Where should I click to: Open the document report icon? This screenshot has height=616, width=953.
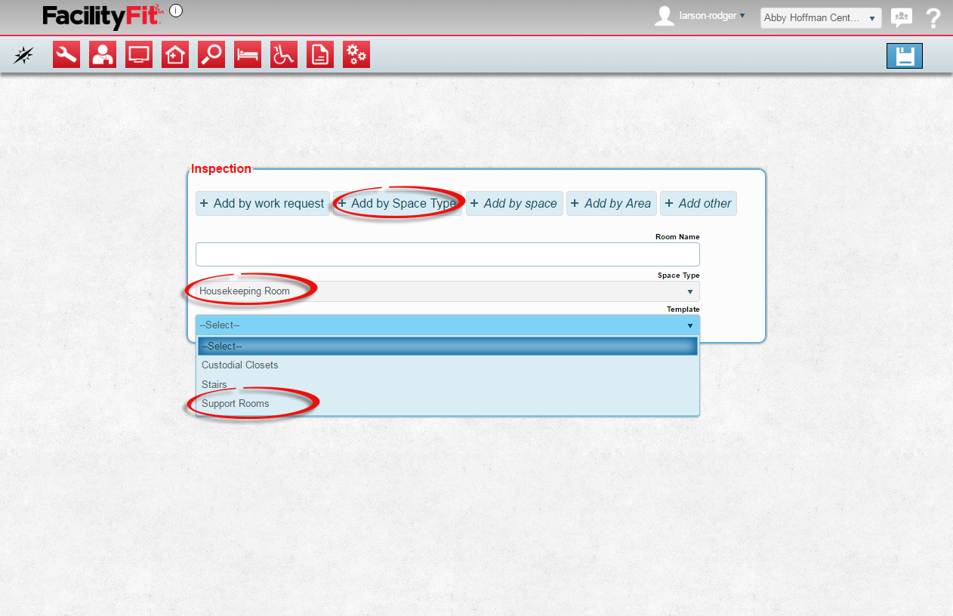tap(320, 55)
